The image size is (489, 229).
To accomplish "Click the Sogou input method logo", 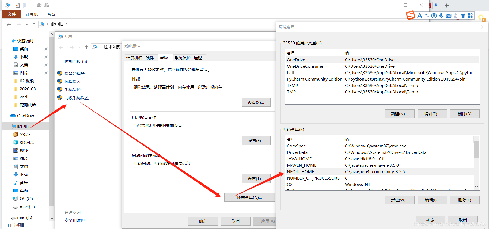I will 411,15.
